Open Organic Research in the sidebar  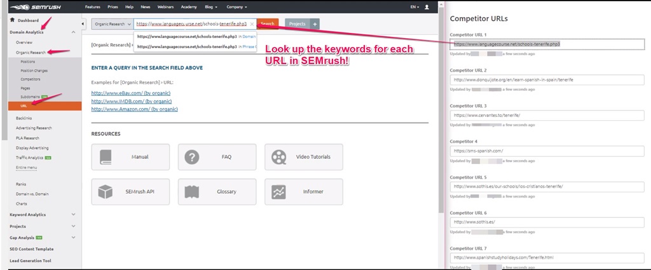point(31,53)
